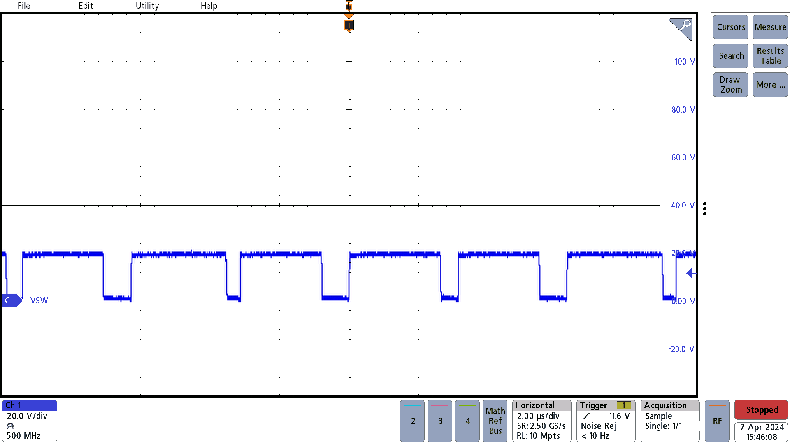Click the -20.0 V vertical scale label
This screenshot has width=790, height=444.
(681, 349)
